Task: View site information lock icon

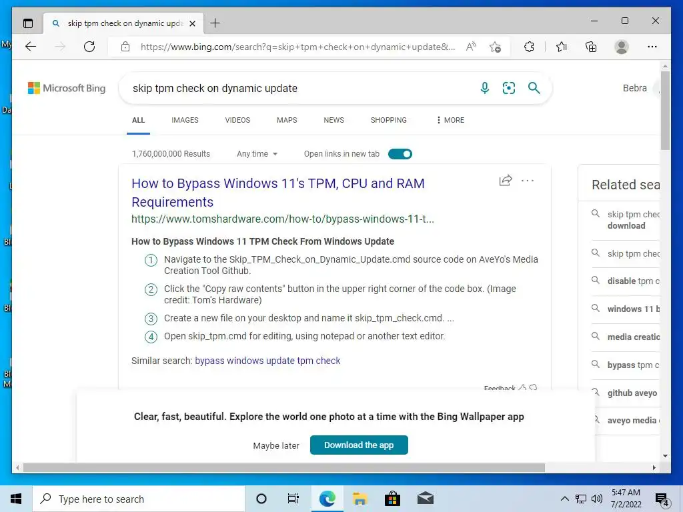Action: coord(125,47)
